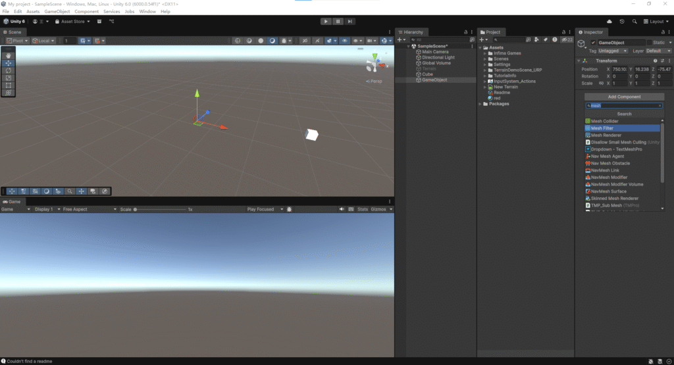Image resolution: width=674 pixels, height=365 pixels.
Task: Toggle the Game view Gizmos button
Action: (x=378, y=209)
